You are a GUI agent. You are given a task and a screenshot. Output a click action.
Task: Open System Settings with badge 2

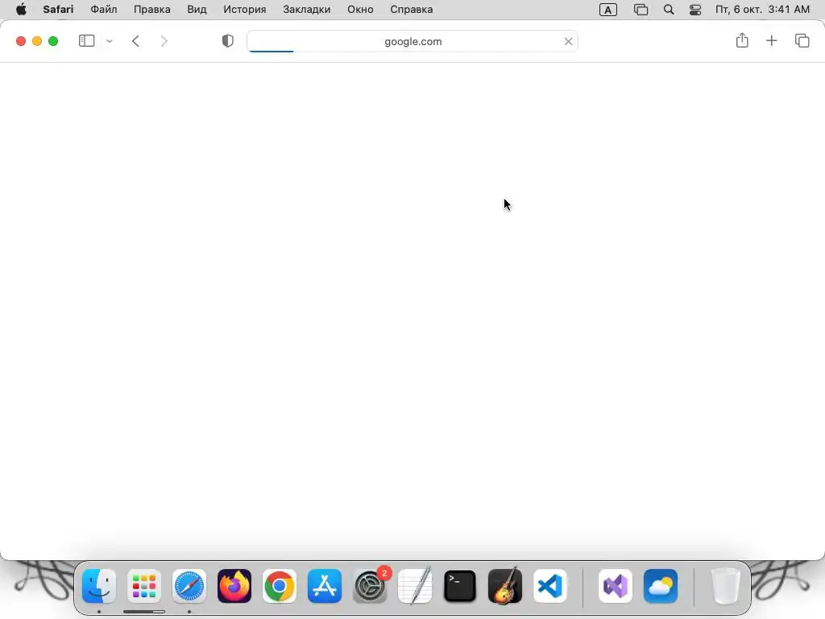[x=370, y=586]
